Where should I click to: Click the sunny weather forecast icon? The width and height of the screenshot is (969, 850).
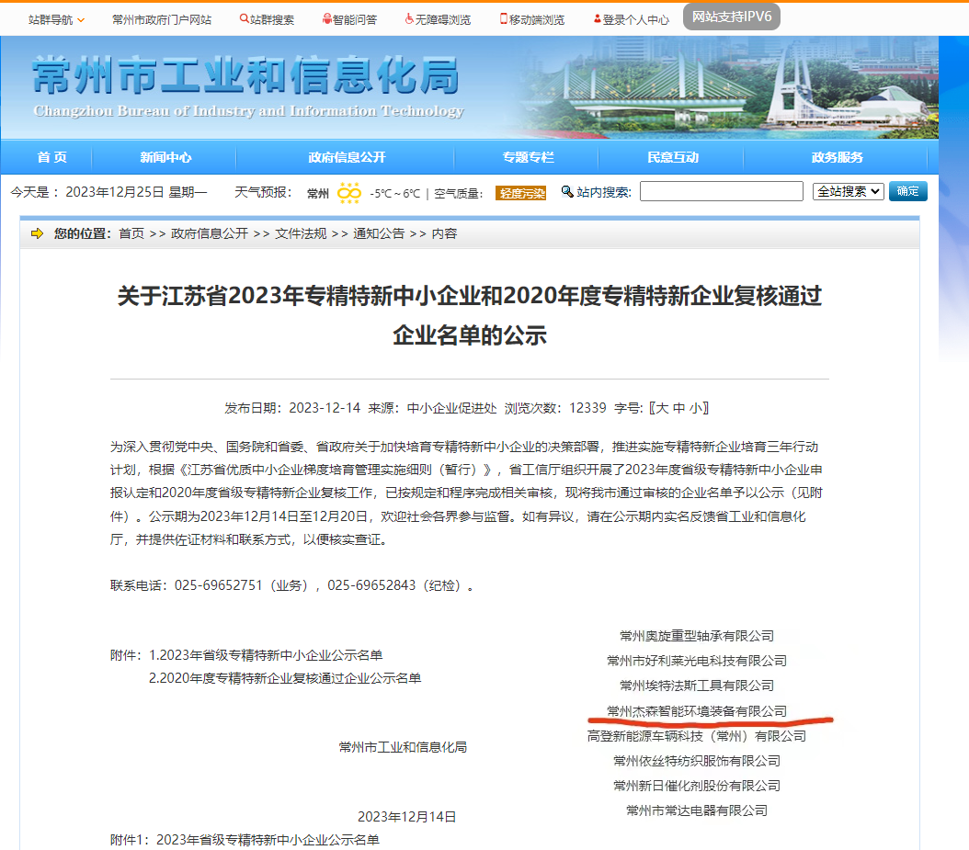pos(349,193)
